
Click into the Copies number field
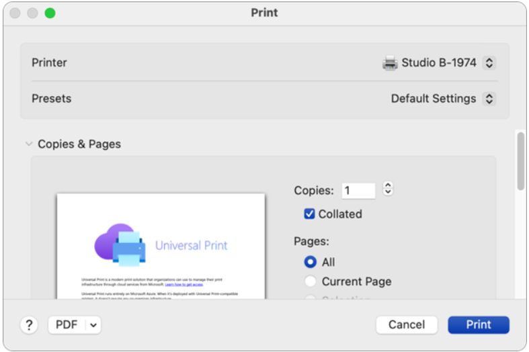point(358,191)
